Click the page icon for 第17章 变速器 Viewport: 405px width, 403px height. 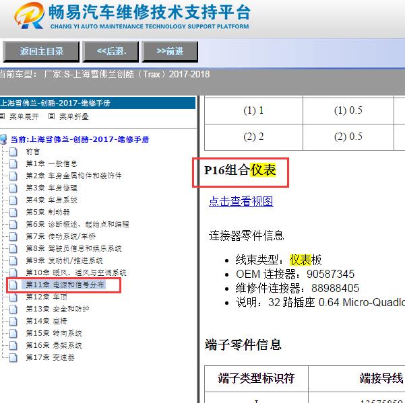(13, 357)
